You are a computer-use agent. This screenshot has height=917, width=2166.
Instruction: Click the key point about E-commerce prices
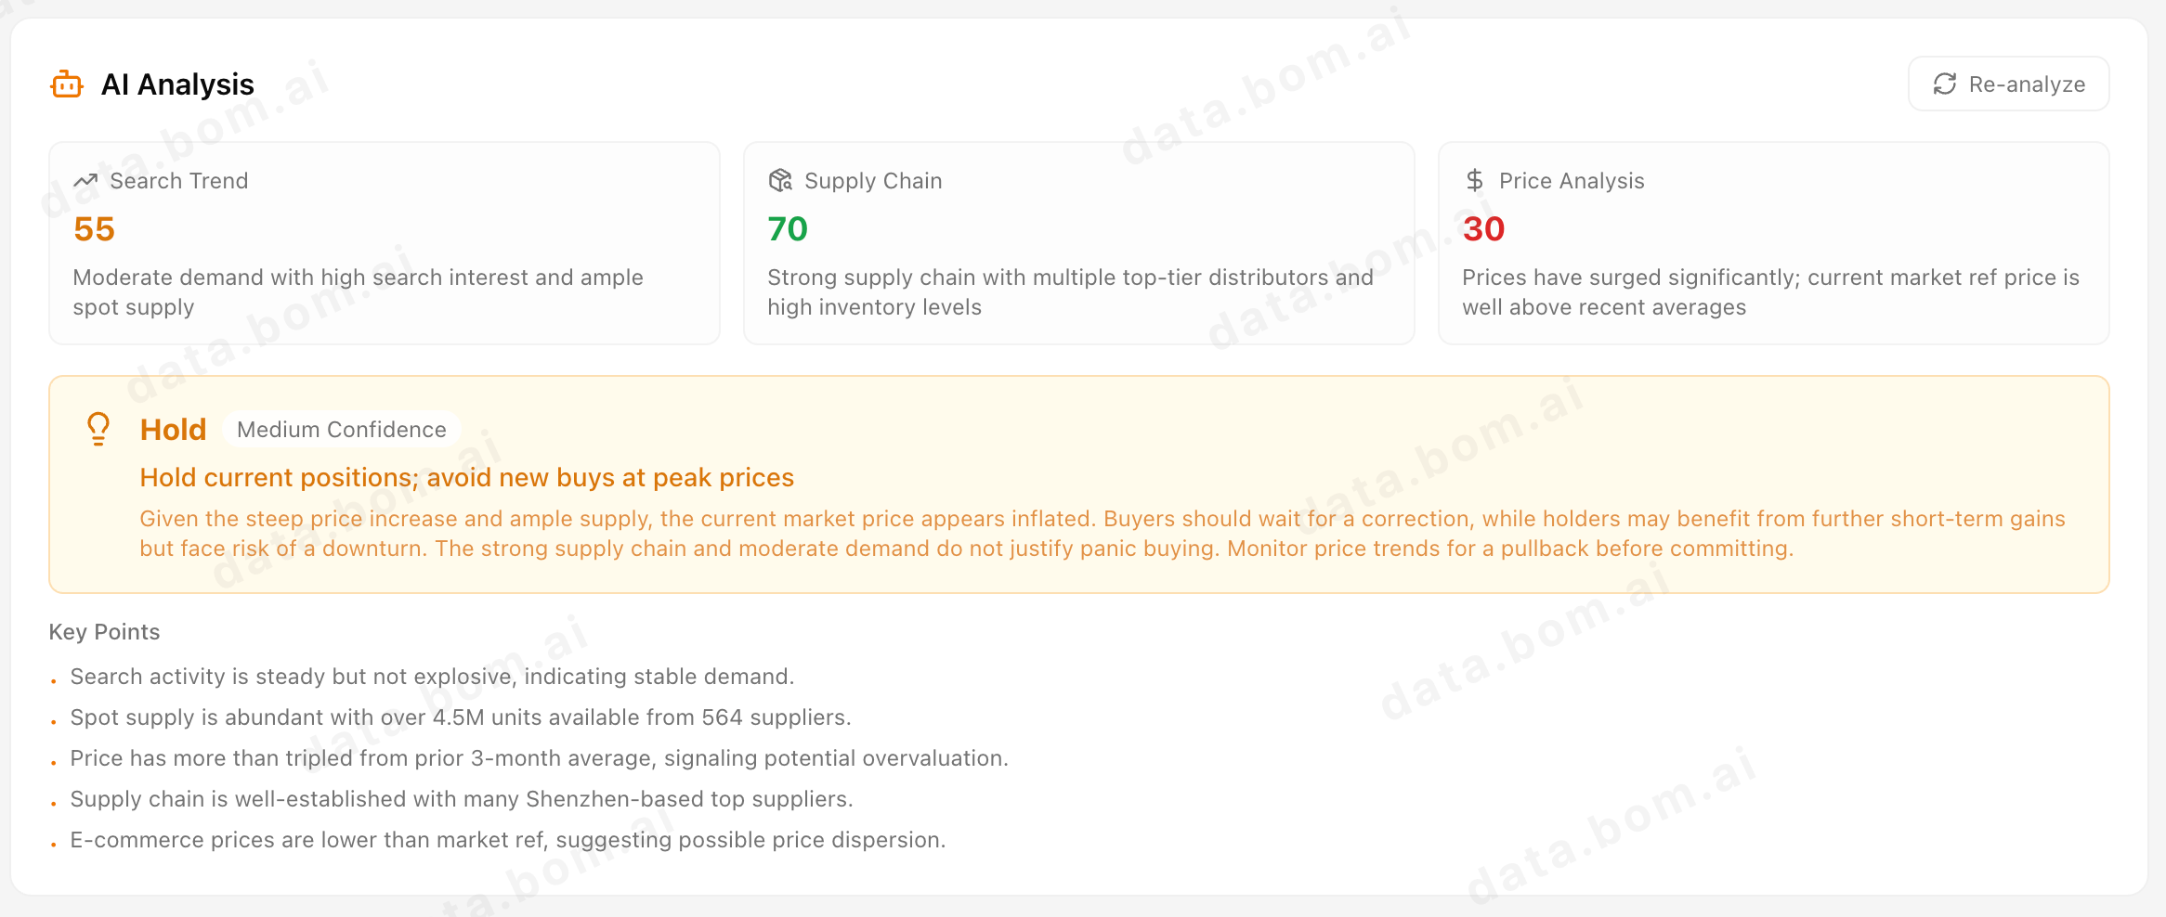(508, 840)
